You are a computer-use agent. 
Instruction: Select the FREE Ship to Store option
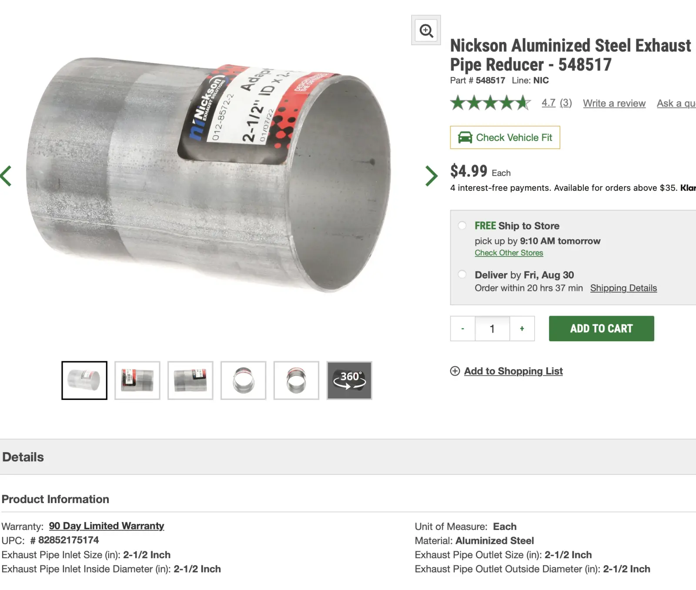pyautogui.click(x=462, y=225)
